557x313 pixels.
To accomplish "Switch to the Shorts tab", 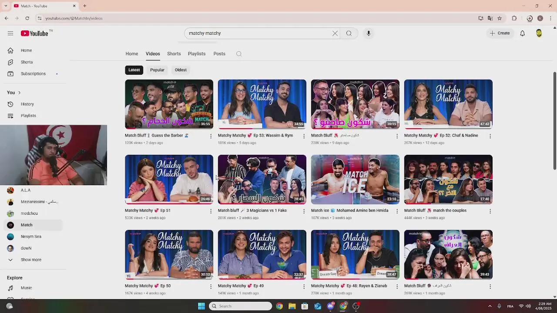I will (174, 54).
